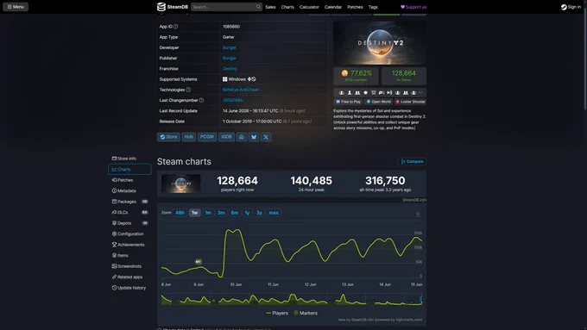
Task: Click the PCGW button
Action: coord(207,137)
